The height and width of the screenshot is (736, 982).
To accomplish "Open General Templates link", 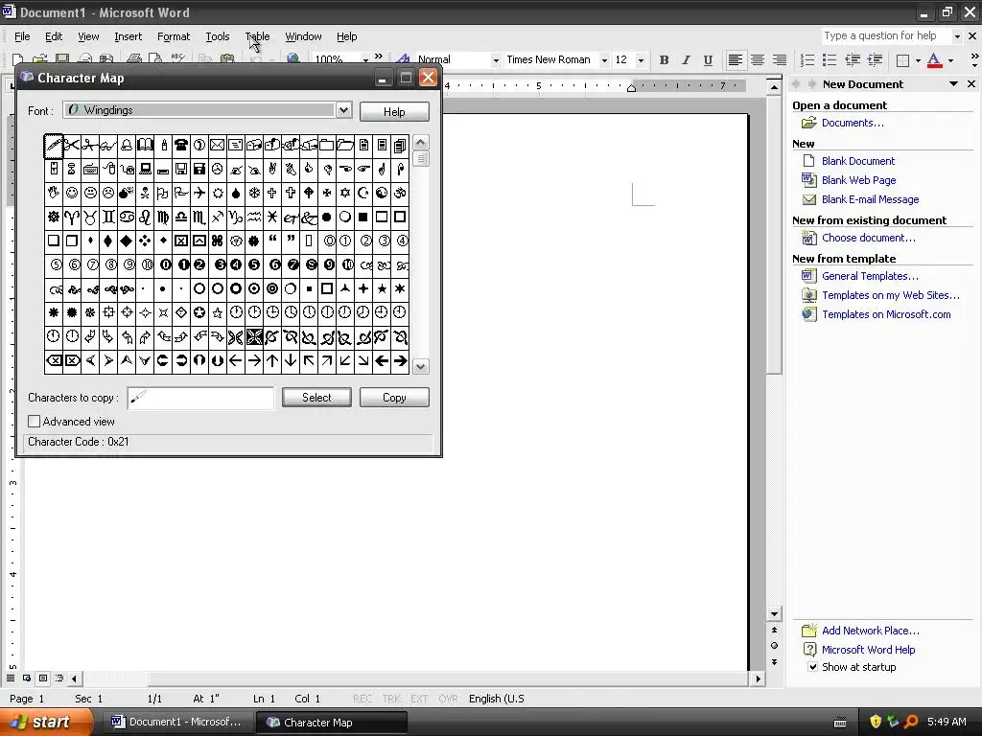I will pos(870,276).
